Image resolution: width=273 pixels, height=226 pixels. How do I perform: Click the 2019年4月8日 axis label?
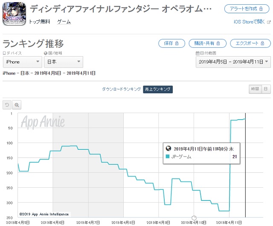pyautogui.click(x=123, y=223)
